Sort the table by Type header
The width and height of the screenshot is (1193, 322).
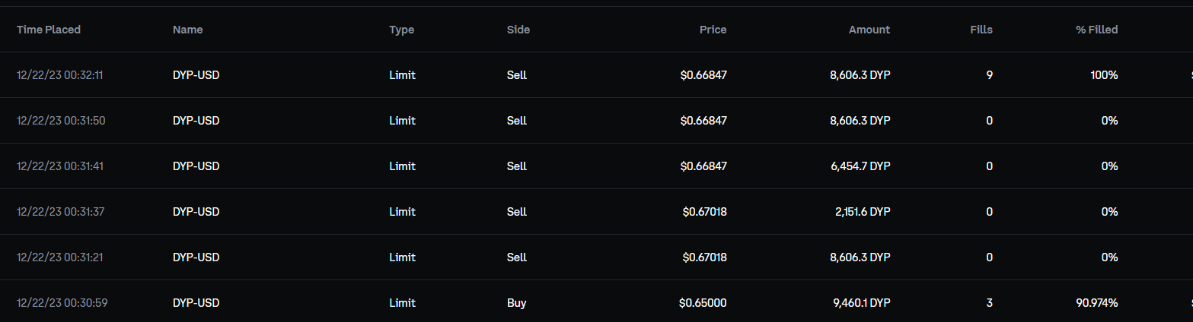[401, 30]
